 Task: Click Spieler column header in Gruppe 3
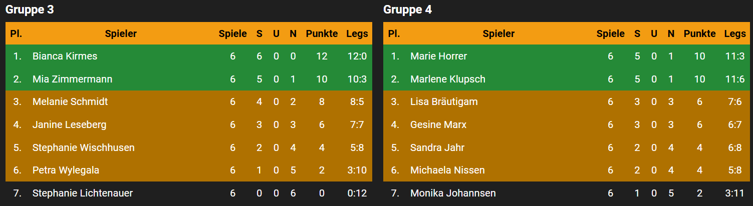pos(121,33)
